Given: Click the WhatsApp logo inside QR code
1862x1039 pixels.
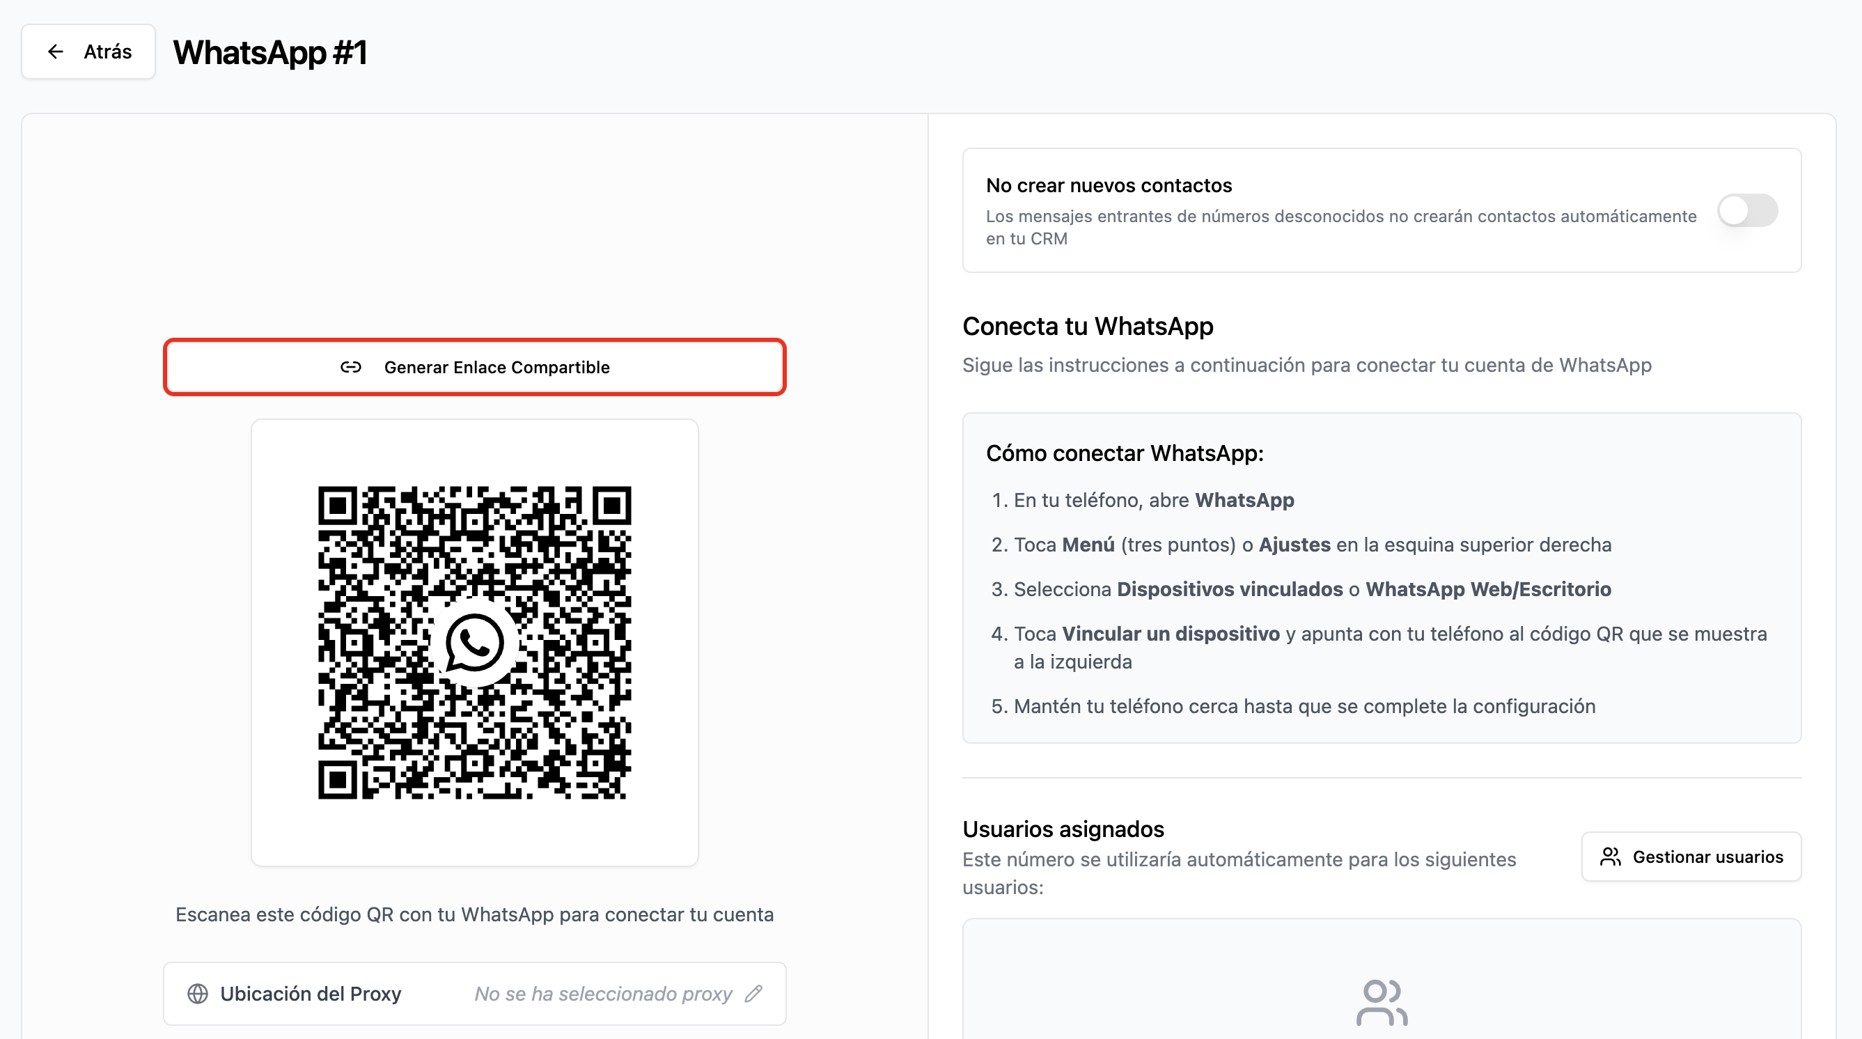Looking at the screenshot, I should pos(474,642).
